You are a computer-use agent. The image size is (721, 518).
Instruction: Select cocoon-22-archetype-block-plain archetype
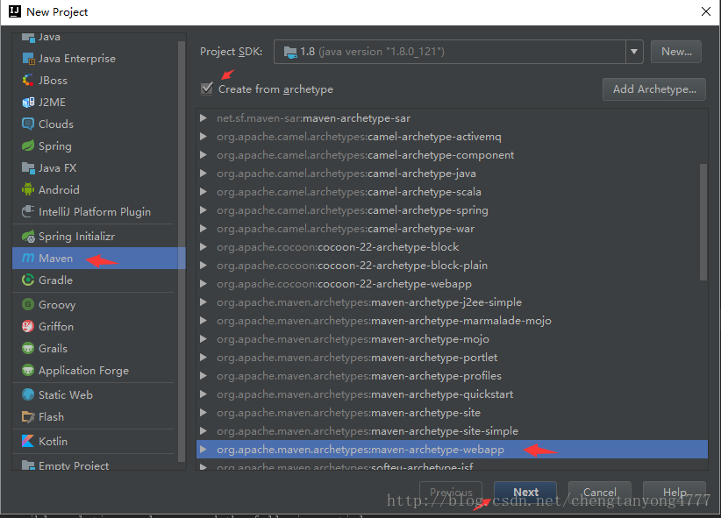coord(452,266)
